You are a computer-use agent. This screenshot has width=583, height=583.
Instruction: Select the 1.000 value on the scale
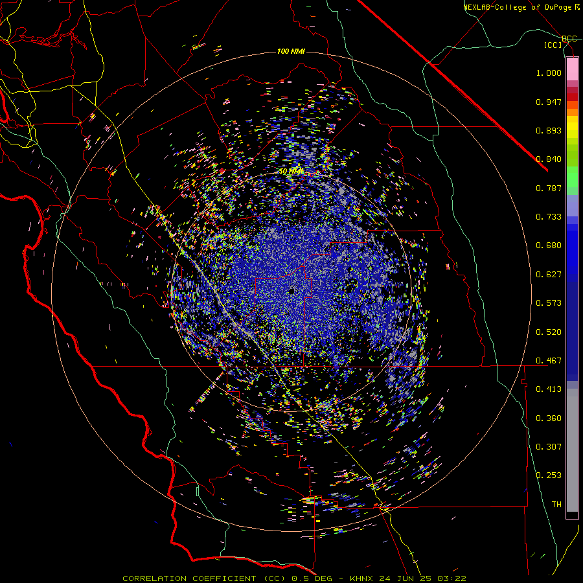coord(549,73)
